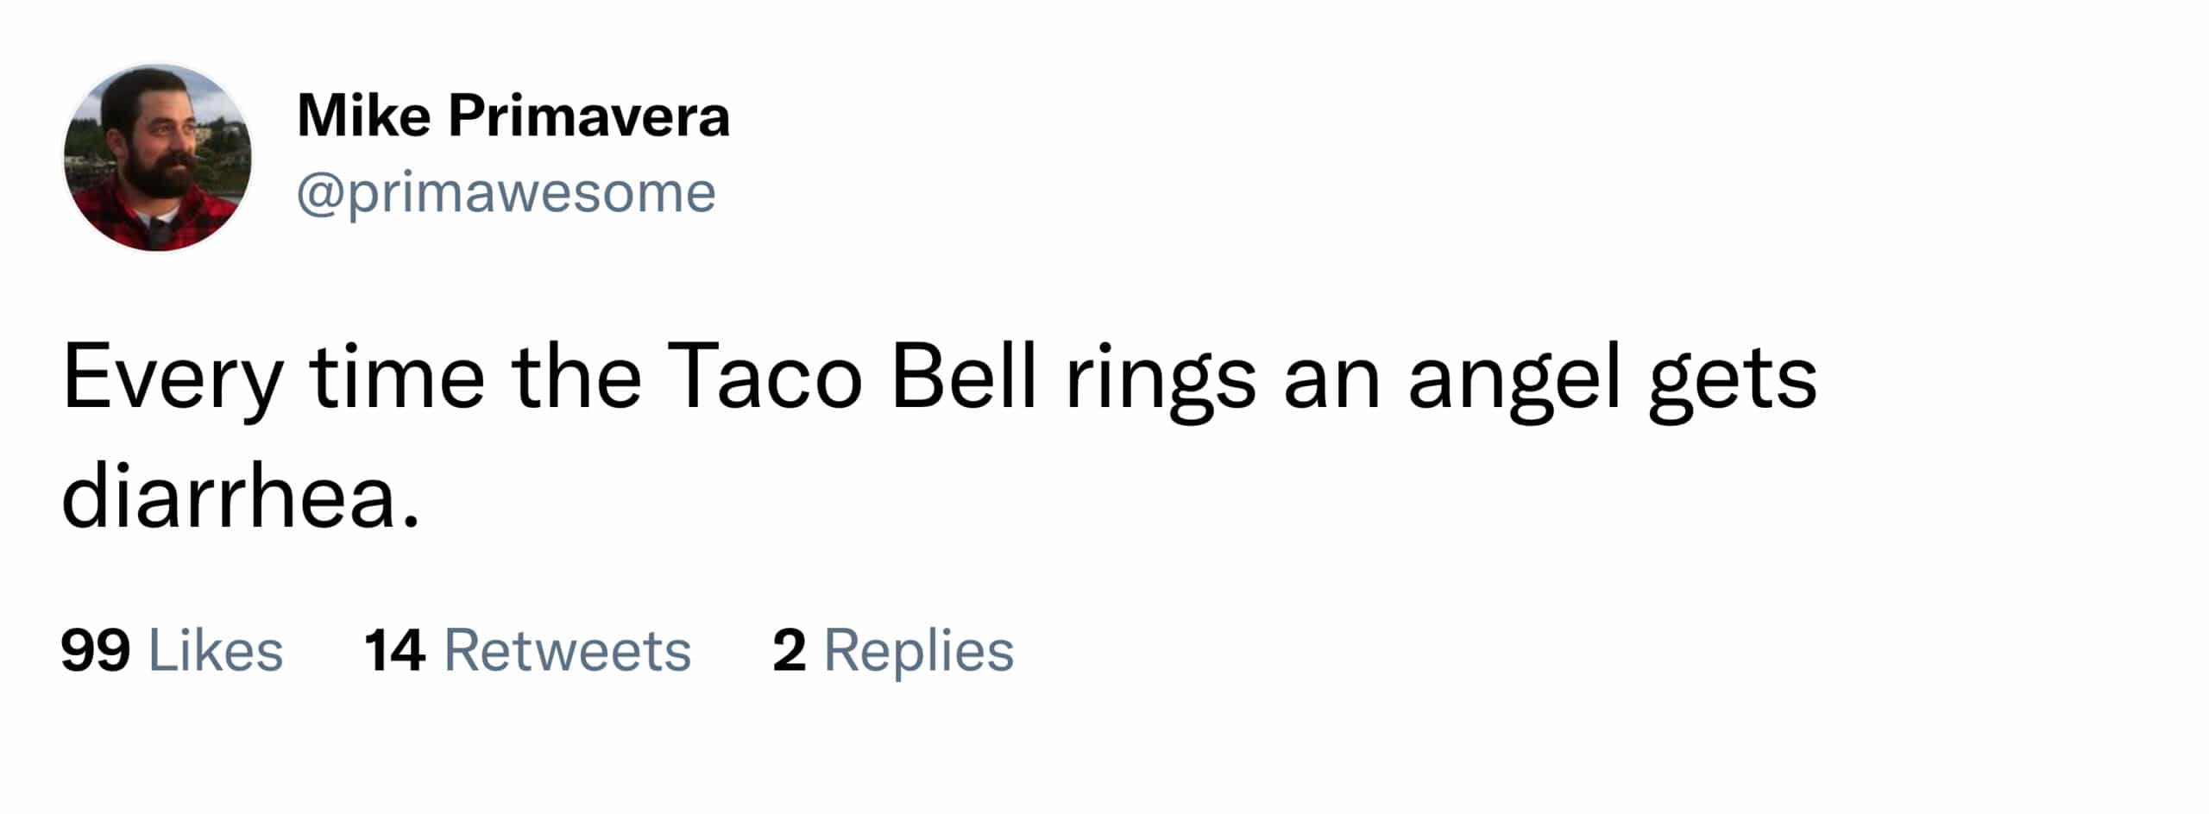Click the first name "Mike" in the header

click(x=363, y=116)
